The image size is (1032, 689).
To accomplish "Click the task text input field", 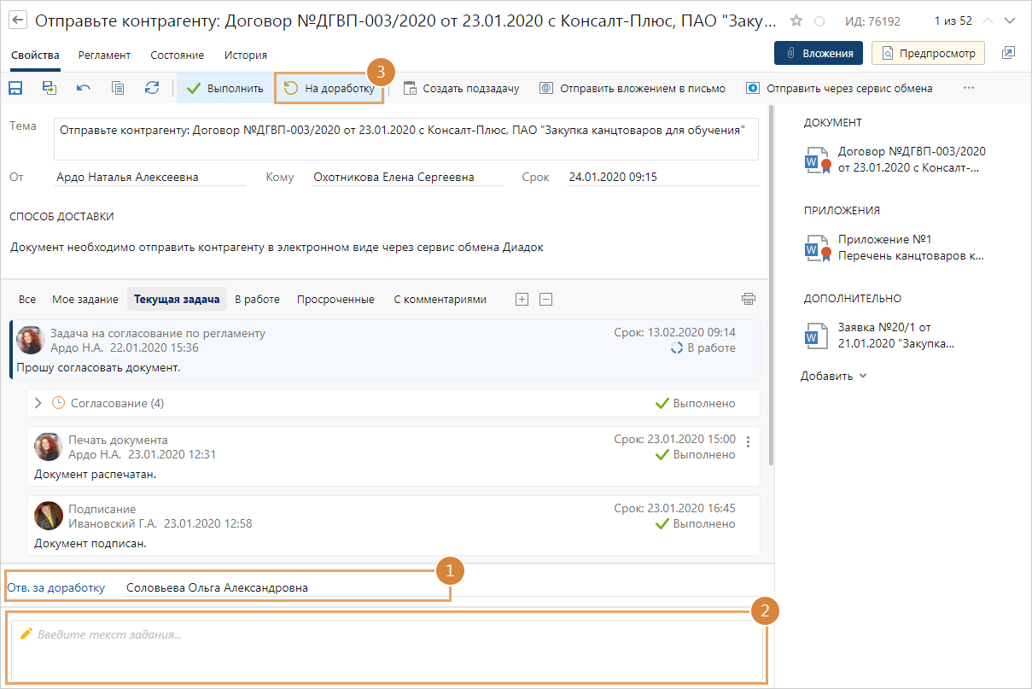I will click(x=387, y=649).
